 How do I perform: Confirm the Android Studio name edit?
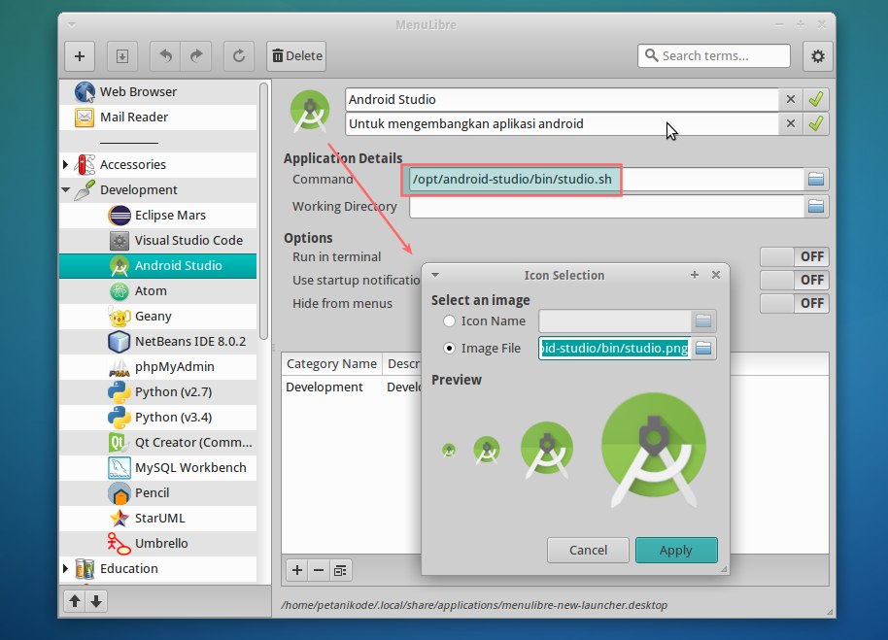point(815,100)
